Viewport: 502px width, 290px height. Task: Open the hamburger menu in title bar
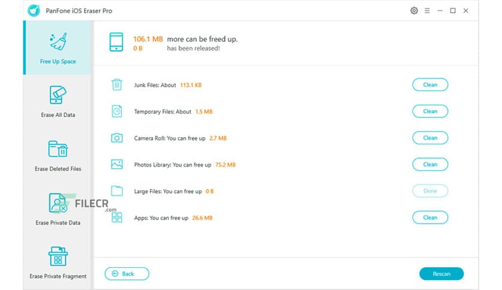click(427, 11)
